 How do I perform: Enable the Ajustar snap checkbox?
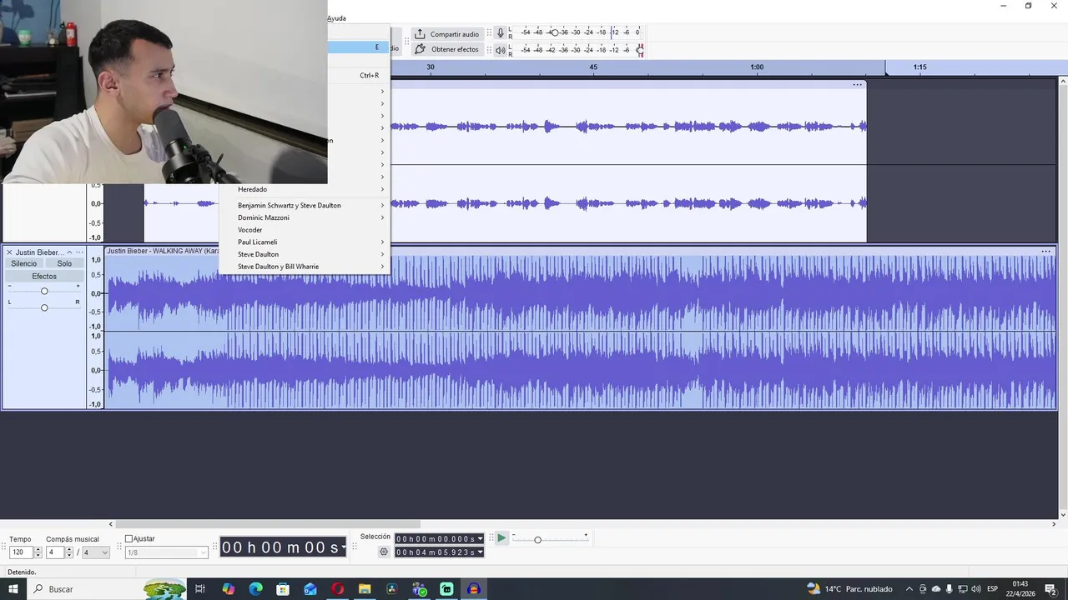pos(128,539)
